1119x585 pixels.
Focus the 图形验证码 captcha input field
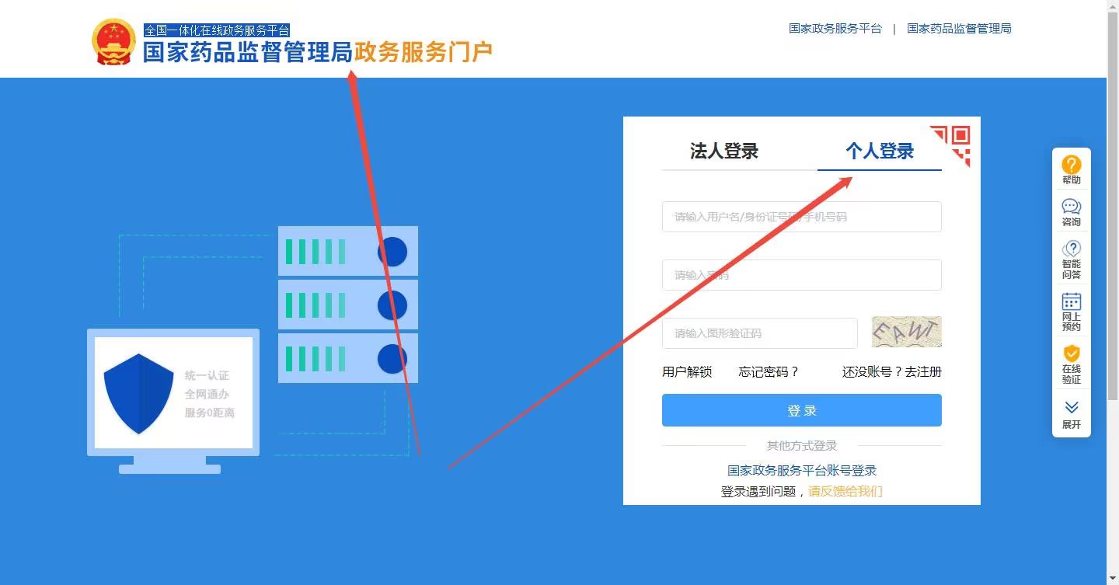point(760,333)
